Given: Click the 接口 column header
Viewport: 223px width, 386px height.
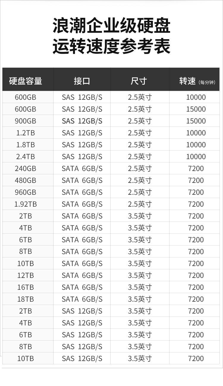Looking at the screenshot, I should point(82,81).
